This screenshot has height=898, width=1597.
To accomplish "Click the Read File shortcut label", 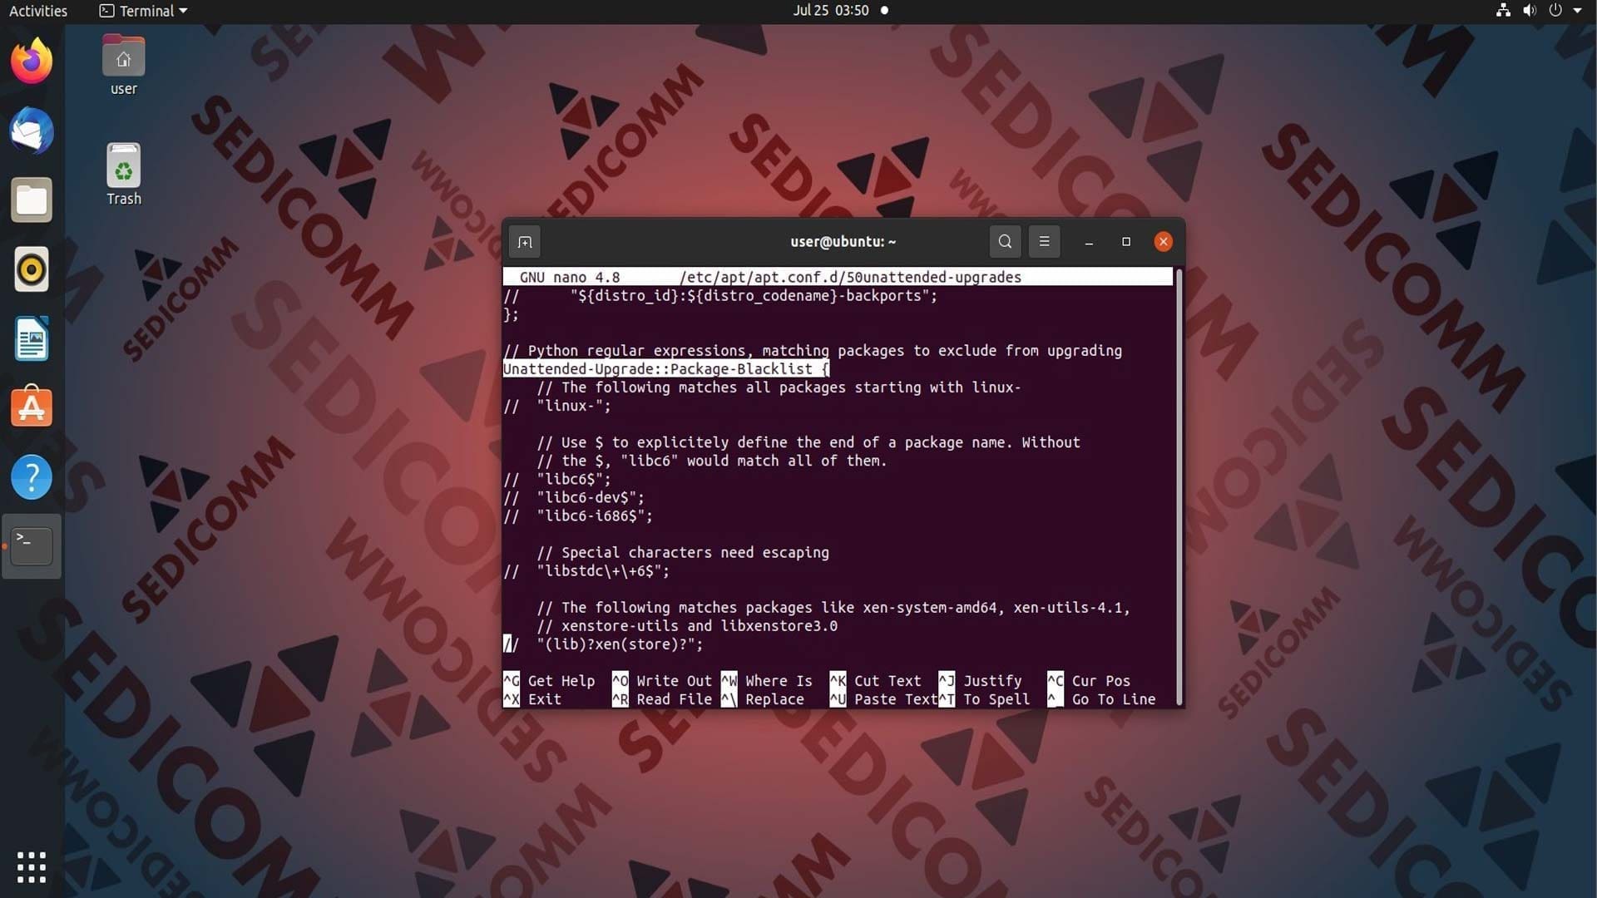I will (x=674, y=699).
